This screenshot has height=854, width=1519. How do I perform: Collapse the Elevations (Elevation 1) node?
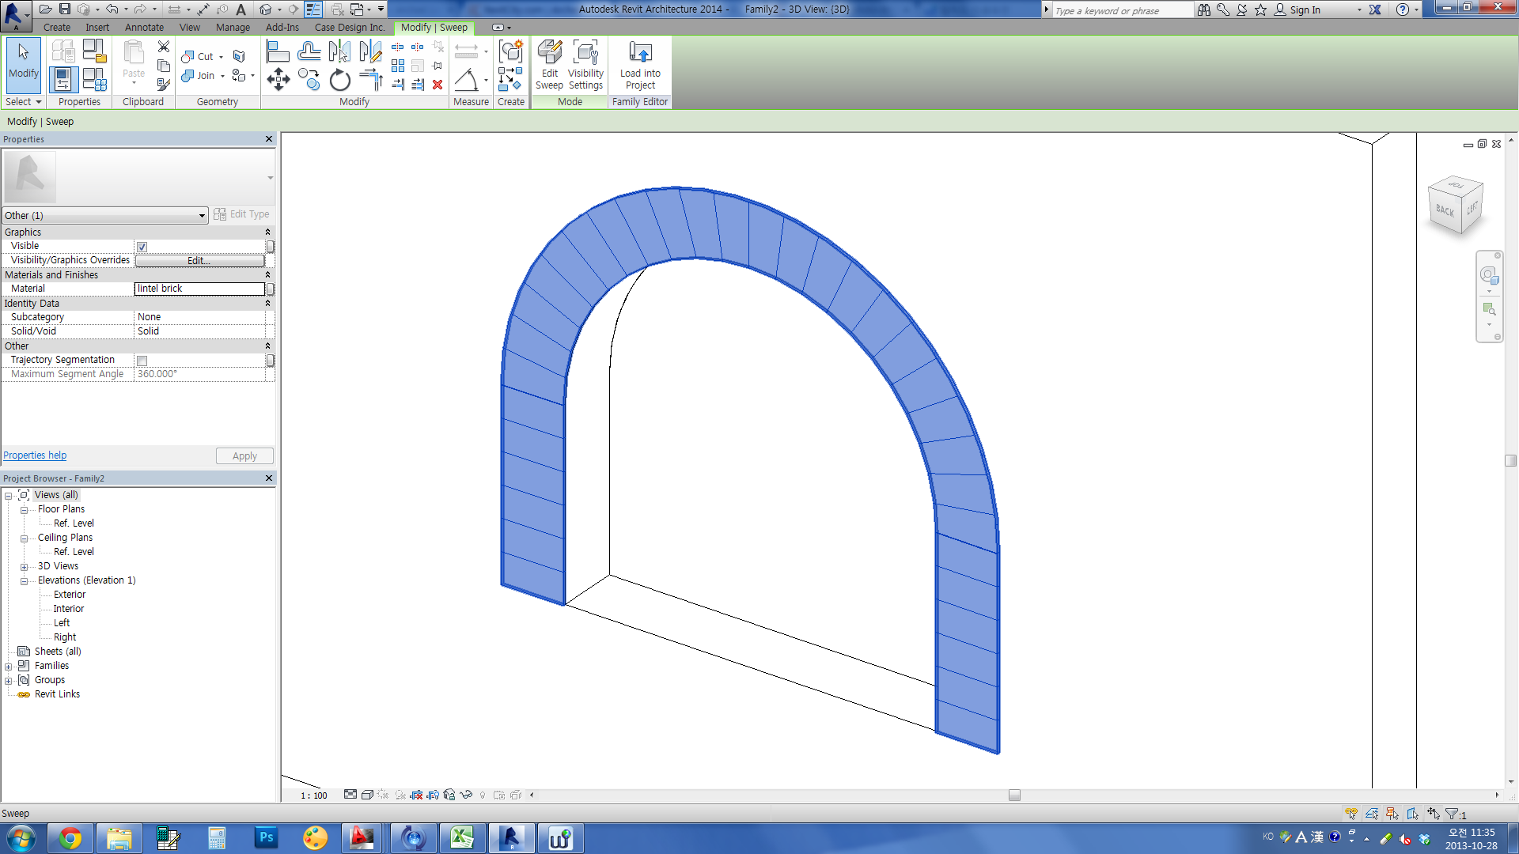(x=24, y=581)
